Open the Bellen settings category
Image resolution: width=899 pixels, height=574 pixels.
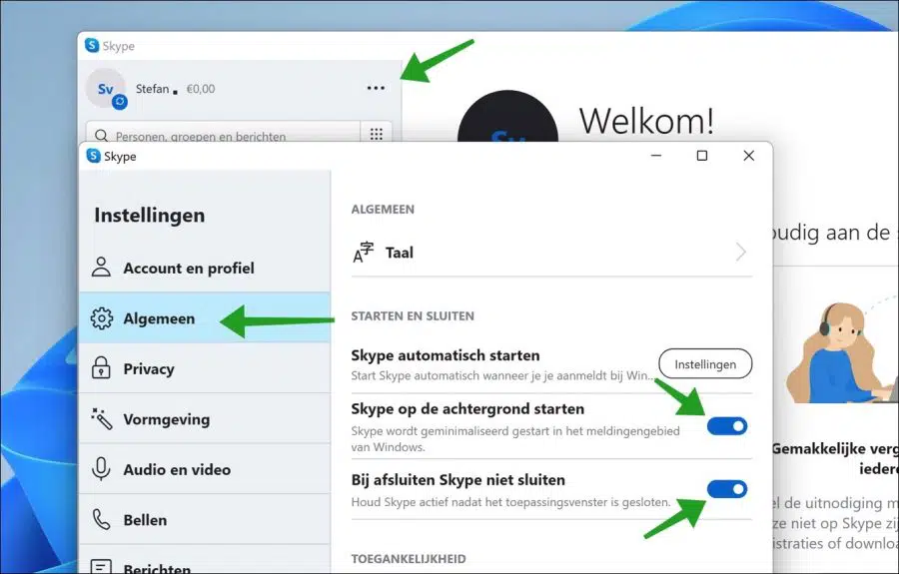(x=205, y=519)
